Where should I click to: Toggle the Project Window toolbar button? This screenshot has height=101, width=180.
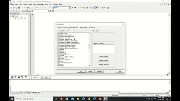pyautogui.click(x=94, y=8)
